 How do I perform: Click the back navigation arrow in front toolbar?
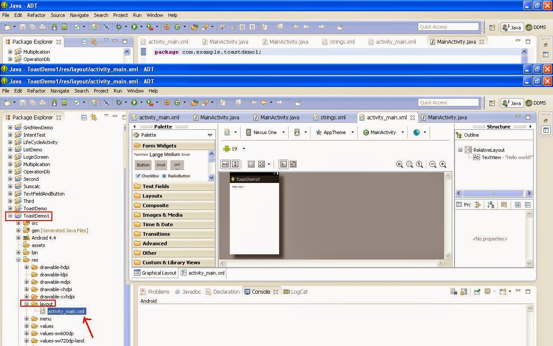pyautogui.click(x=264, y=103)
